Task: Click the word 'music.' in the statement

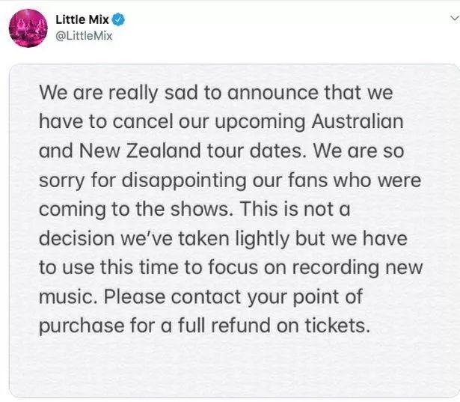Action: [68, 296]
